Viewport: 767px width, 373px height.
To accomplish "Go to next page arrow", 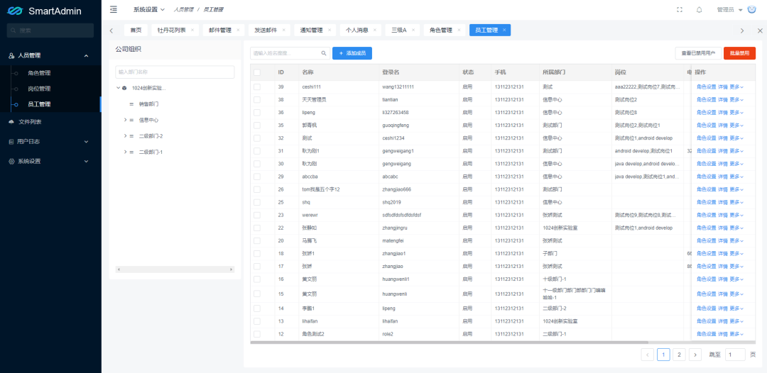I will click(695, 355).
